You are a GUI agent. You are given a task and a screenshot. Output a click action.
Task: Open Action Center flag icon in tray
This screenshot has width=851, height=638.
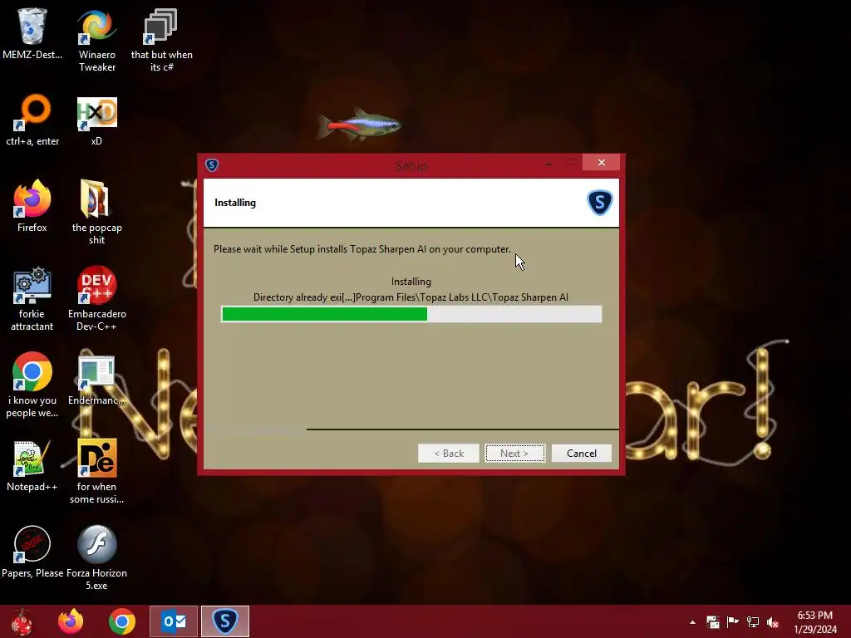(x=733, y=622)
